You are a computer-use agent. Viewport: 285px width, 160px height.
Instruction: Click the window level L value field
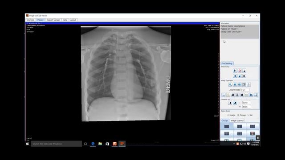pos(246,103)
